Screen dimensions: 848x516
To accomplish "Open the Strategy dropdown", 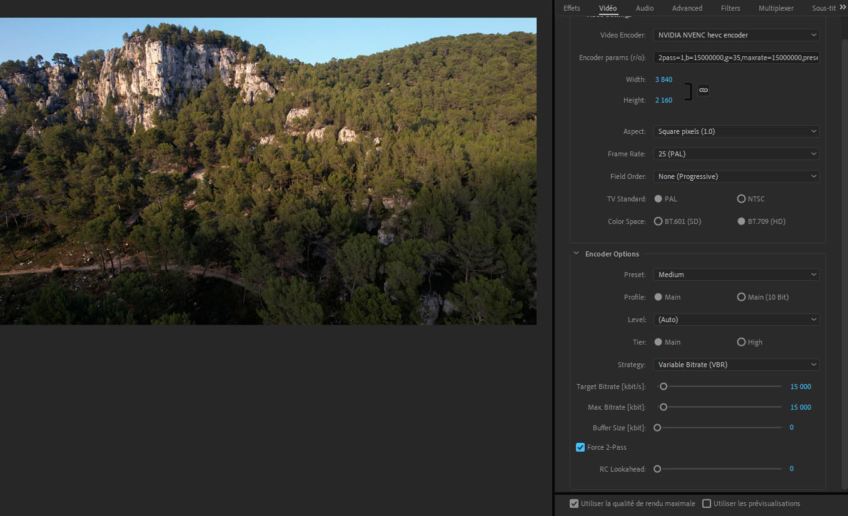I will (x=737, y=365).
